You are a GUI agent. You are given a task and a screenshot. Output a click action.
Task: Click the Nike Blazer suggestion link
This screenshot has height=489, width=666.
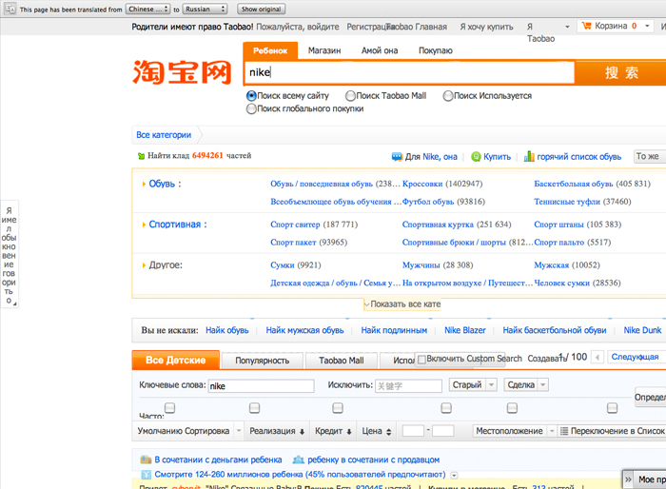click(464, 330)
